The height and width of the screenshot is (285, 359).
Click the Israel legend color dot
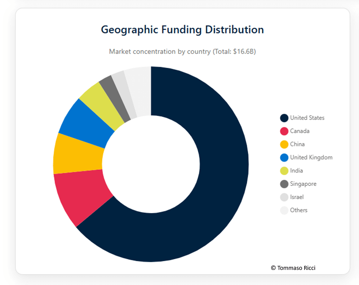[x=284, y=197]
